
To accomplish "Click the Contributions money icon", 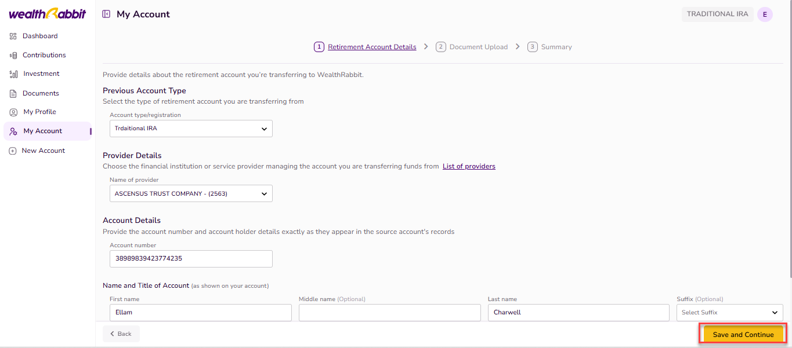I will [x=13, y=55].
